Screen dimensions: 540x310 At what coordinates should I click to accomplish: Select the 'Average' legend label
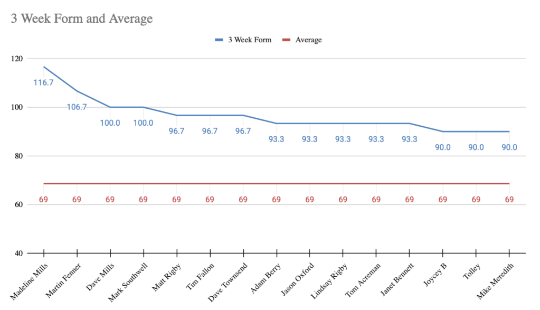click(x=308, y=40)
